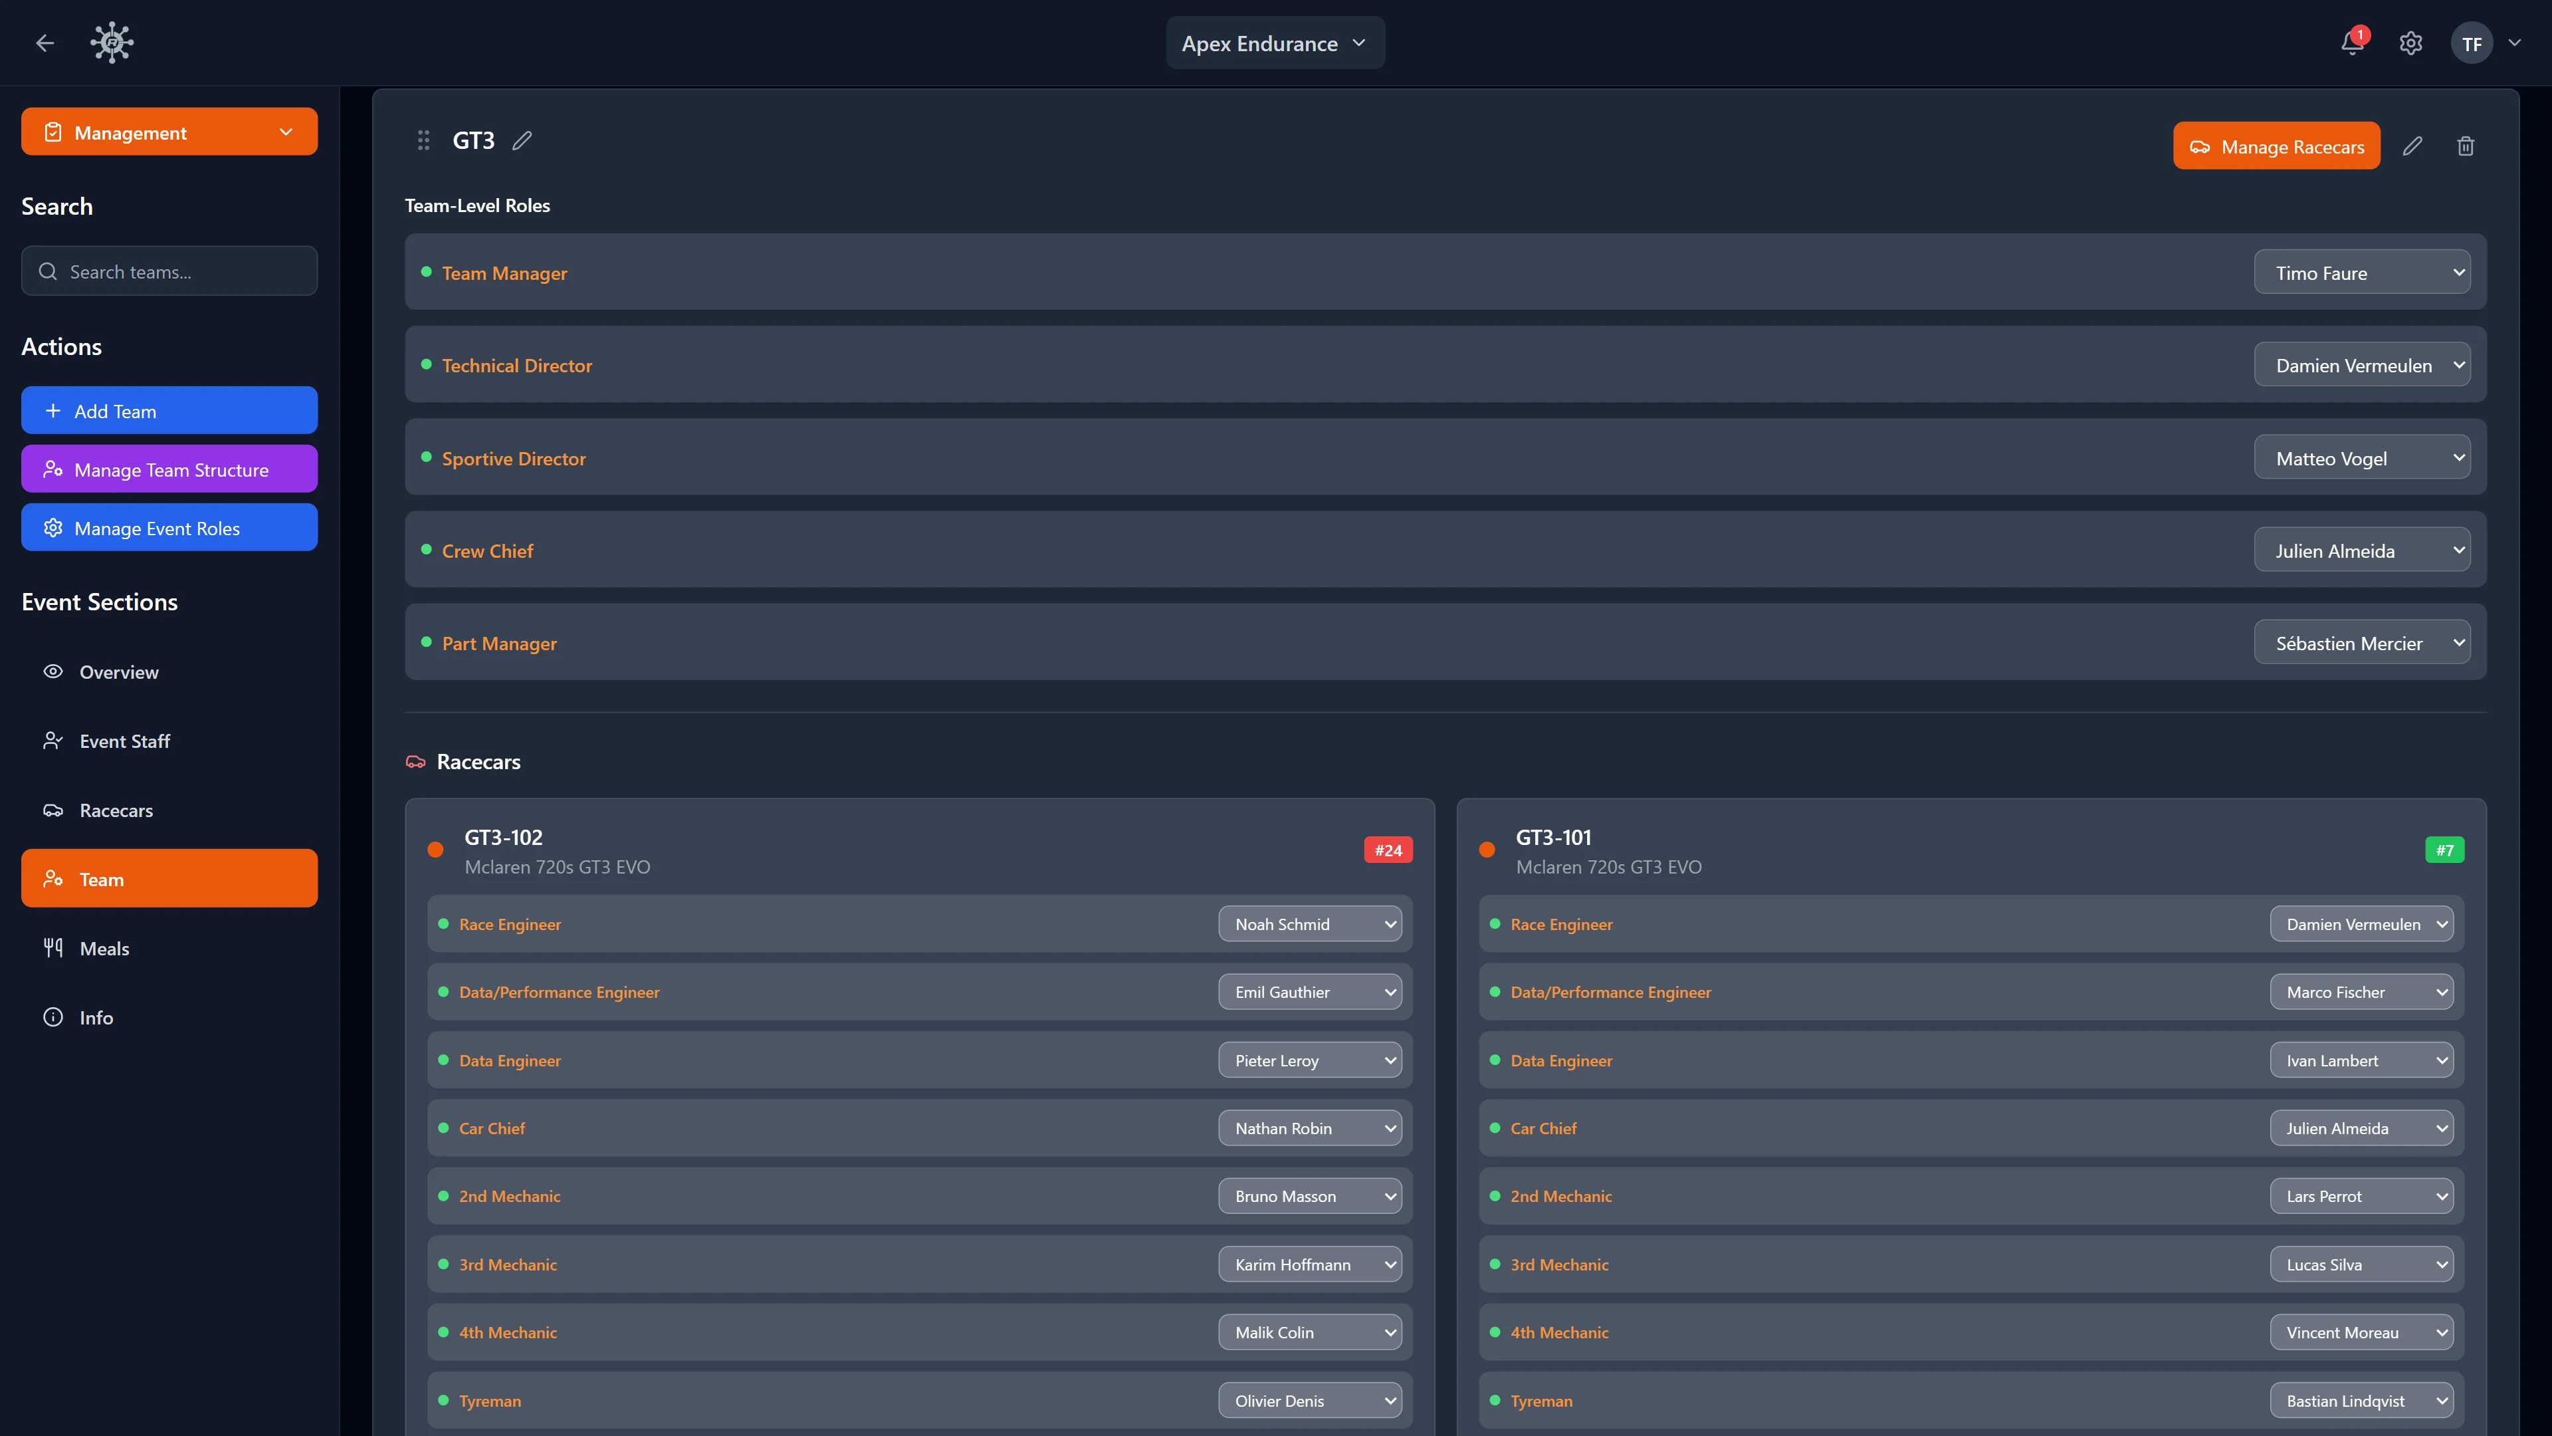
Task: Open GT3-101 Car Chief dropdown Julien Almeida
Action: click(x=2362, y=1128)
